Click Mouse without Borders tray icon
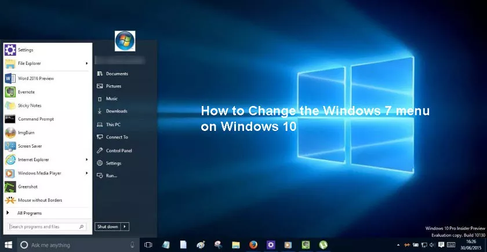 click(x=407, y=245)
